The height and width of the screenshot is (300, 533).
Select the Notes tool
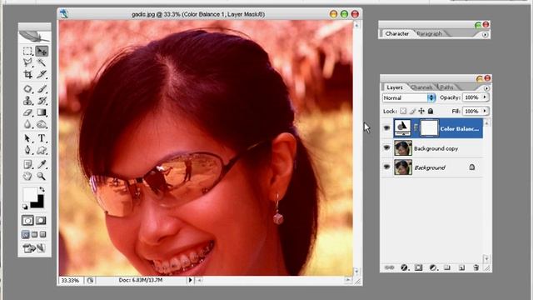tap(27, 165)
